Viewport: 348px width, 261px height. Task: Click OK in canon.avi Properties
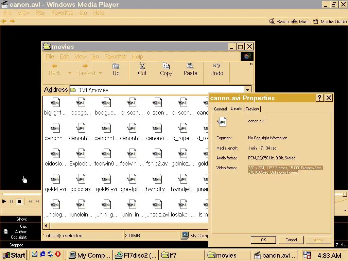263,240
